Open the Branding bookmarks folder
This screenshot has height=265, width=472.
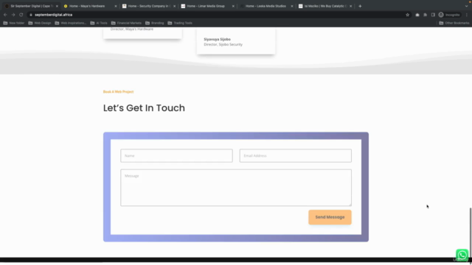click(154, 23)
